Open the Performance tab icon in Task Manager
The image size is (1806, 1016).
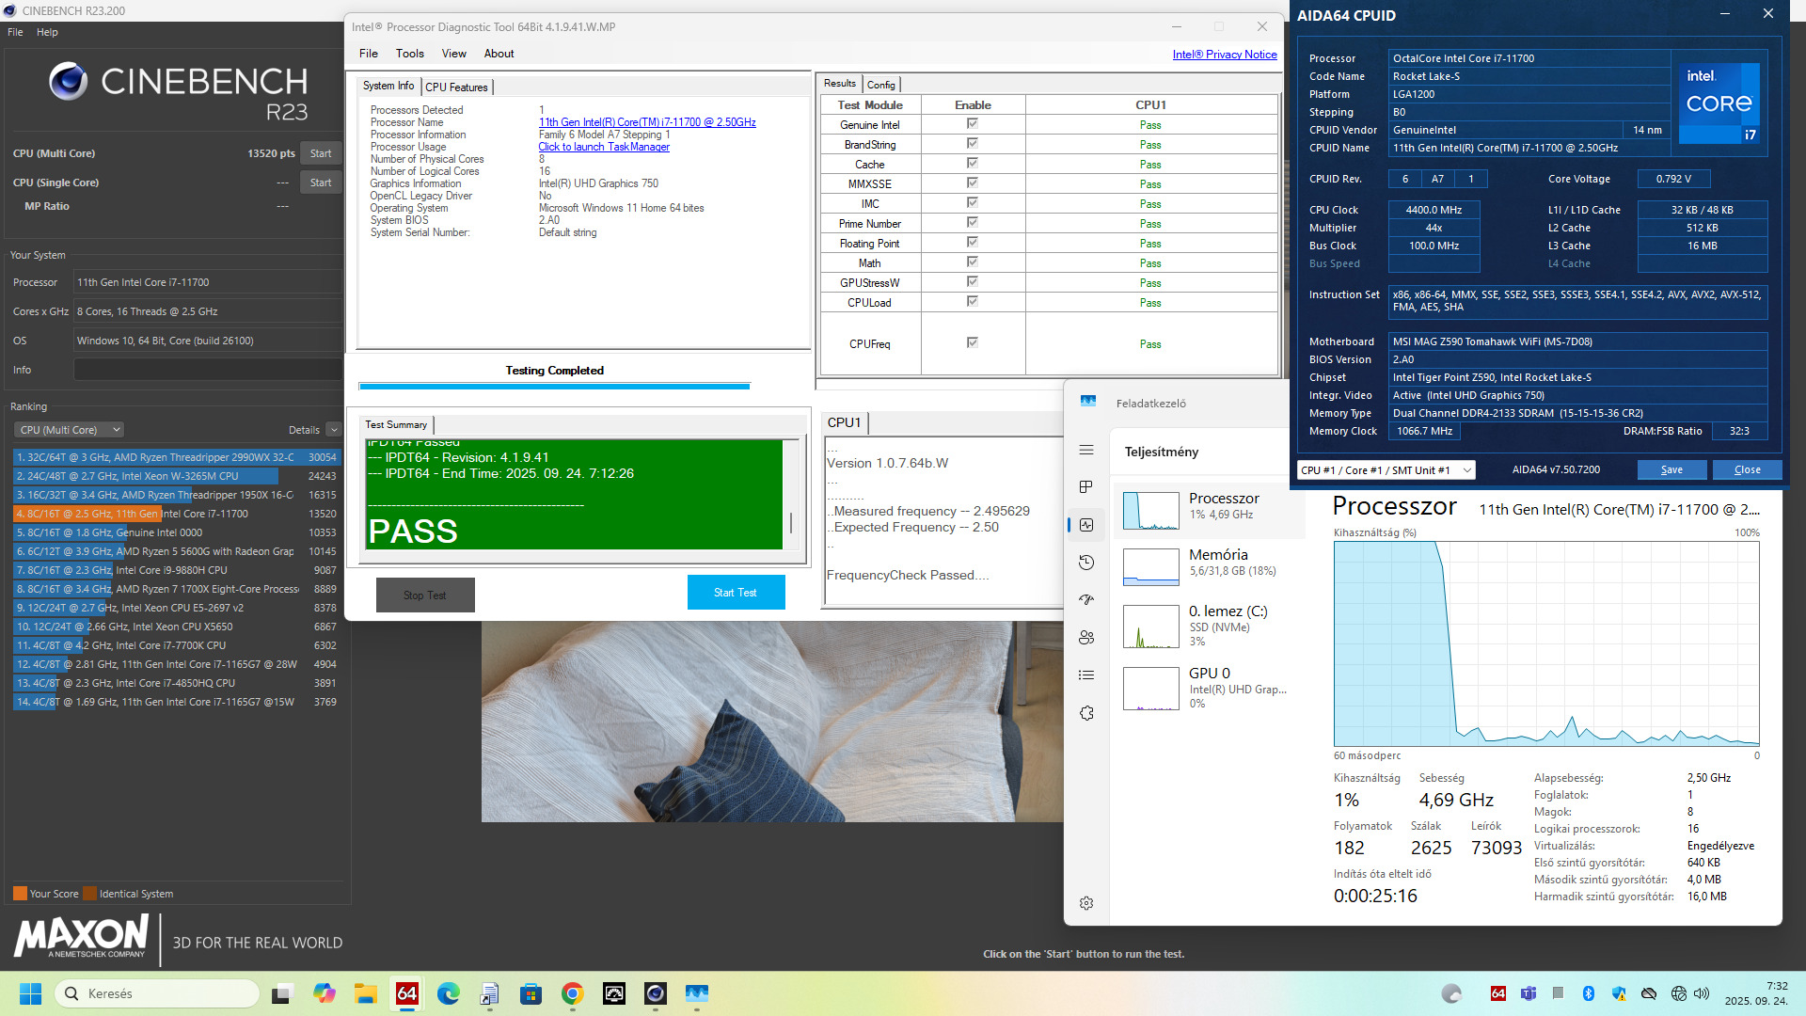[x=1086, y=525]
